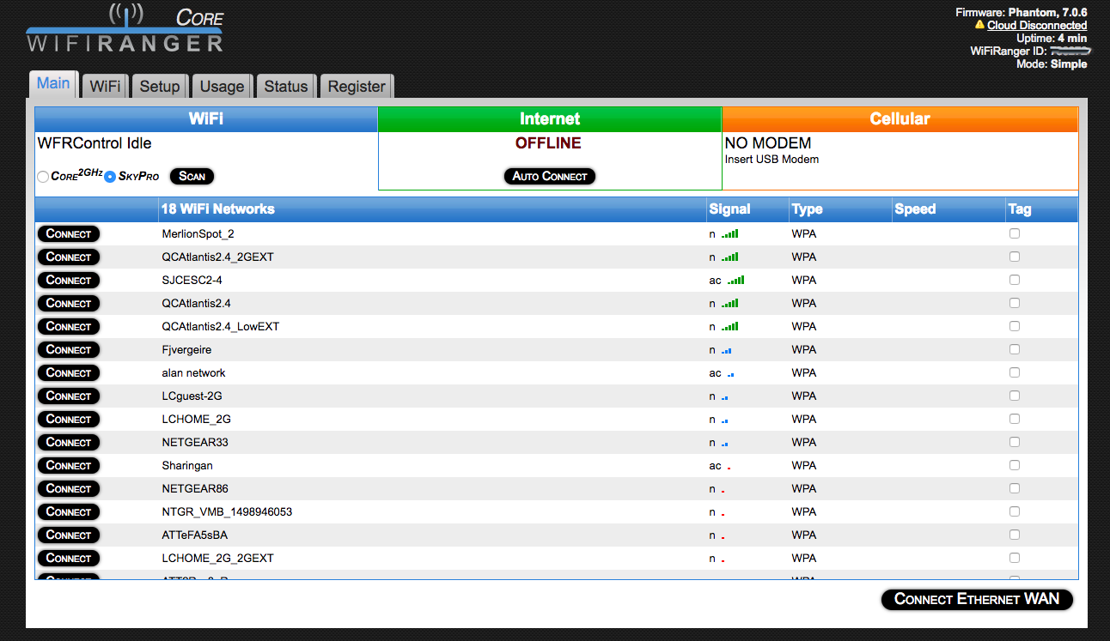Open the WiFi tab
1110x641 pixels.
[x=105, y=86]
